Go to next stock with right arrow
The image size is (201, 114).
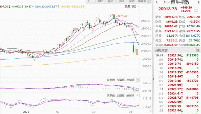(x=199, y=2)
